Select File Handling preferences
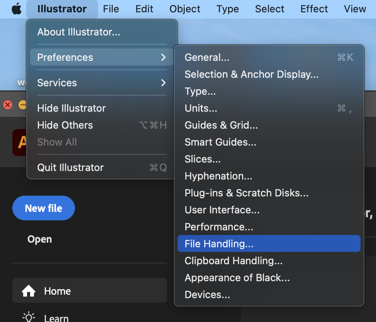 (219, 244)
